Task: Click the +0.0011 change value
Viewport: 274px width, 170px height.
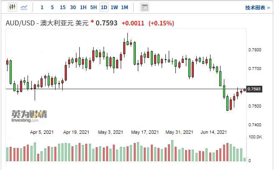Action: (133, 23)
